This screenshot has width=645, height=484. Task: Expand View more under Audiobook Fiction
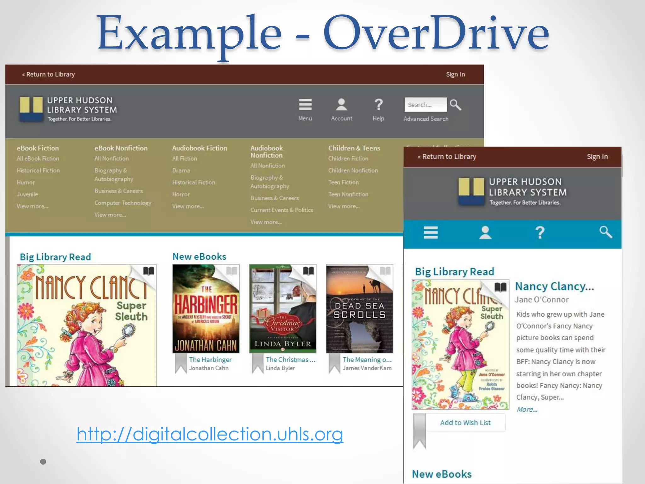pyautogui.click(x=188, y=206)
